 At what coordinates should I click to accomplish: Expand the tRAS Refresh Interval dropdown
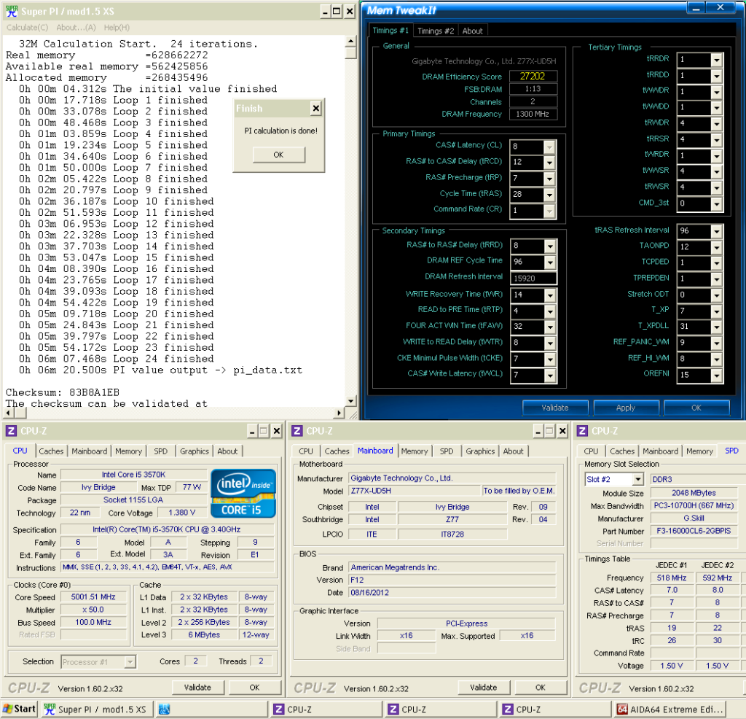click(x=715, y=231)
